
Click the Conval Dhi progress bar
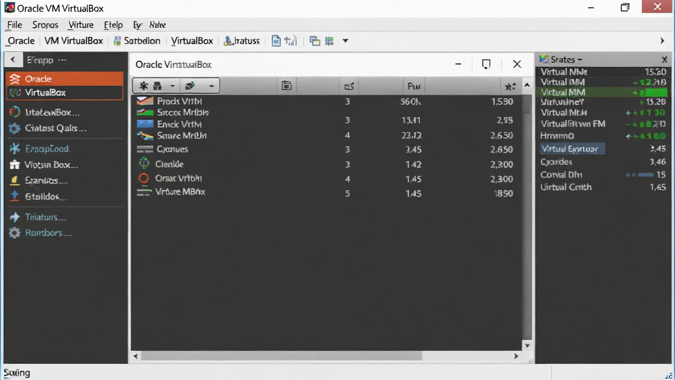click(646, 175)
